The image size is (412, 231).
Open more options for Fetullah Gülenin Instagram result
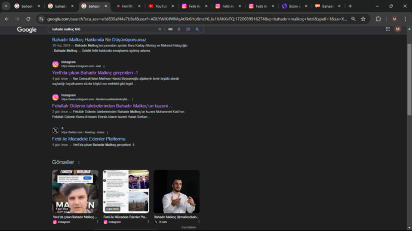[133, 99]
